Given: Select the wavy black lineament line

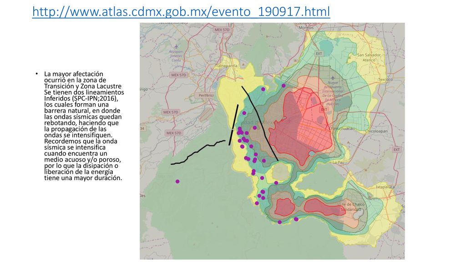Looking at the screenshot, I should click(198, 152).
